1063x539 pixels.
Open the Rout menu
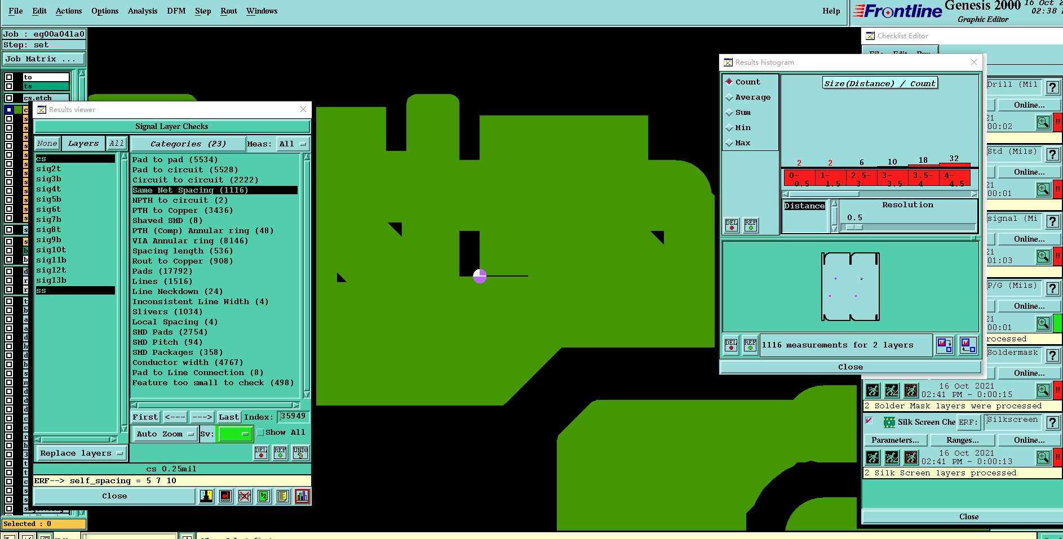pos(229,11)
